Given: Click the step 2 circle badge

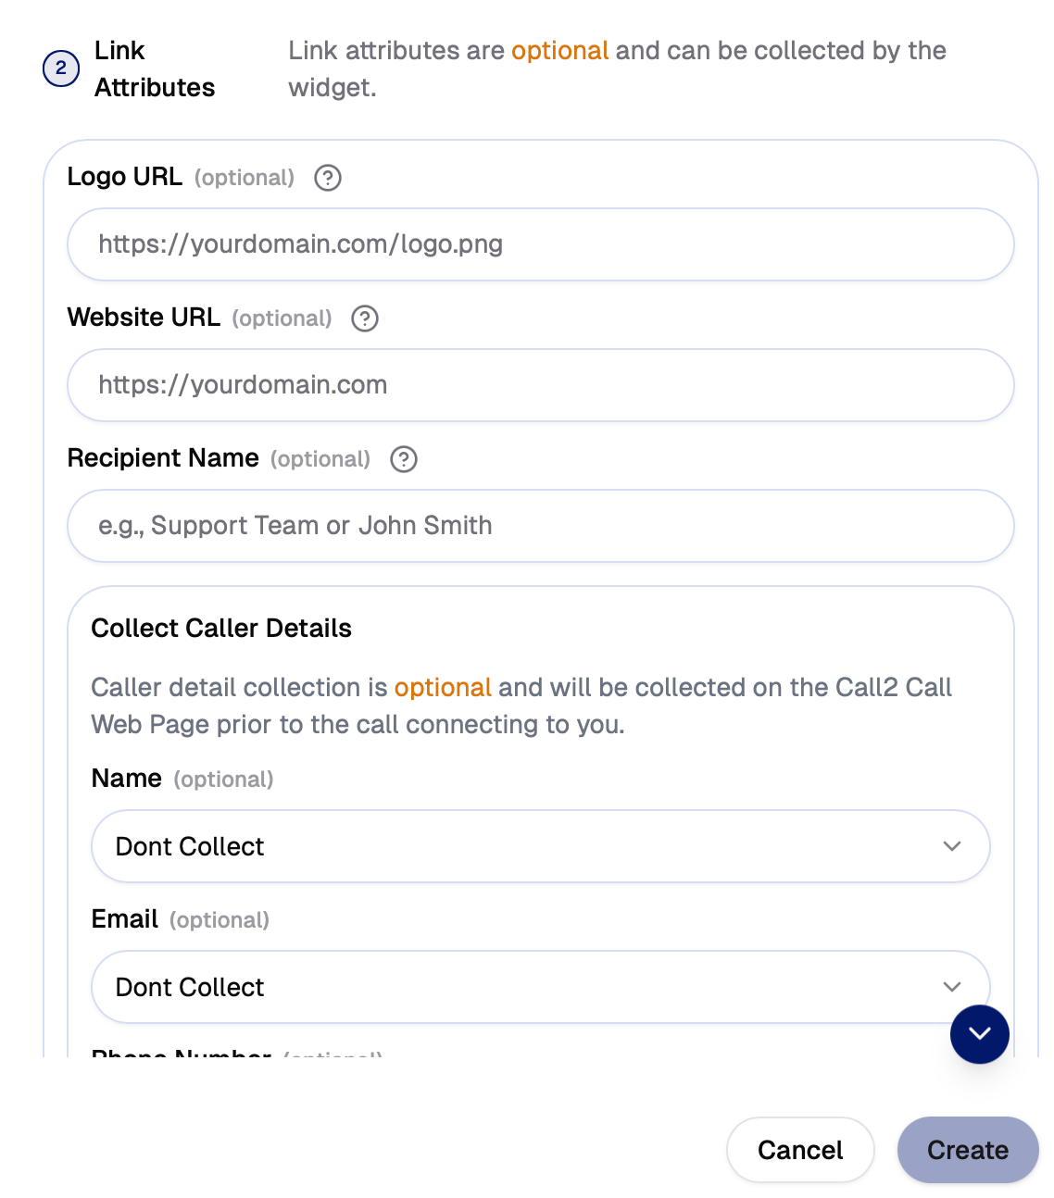Looking at the screenshot, I should 61,69.
